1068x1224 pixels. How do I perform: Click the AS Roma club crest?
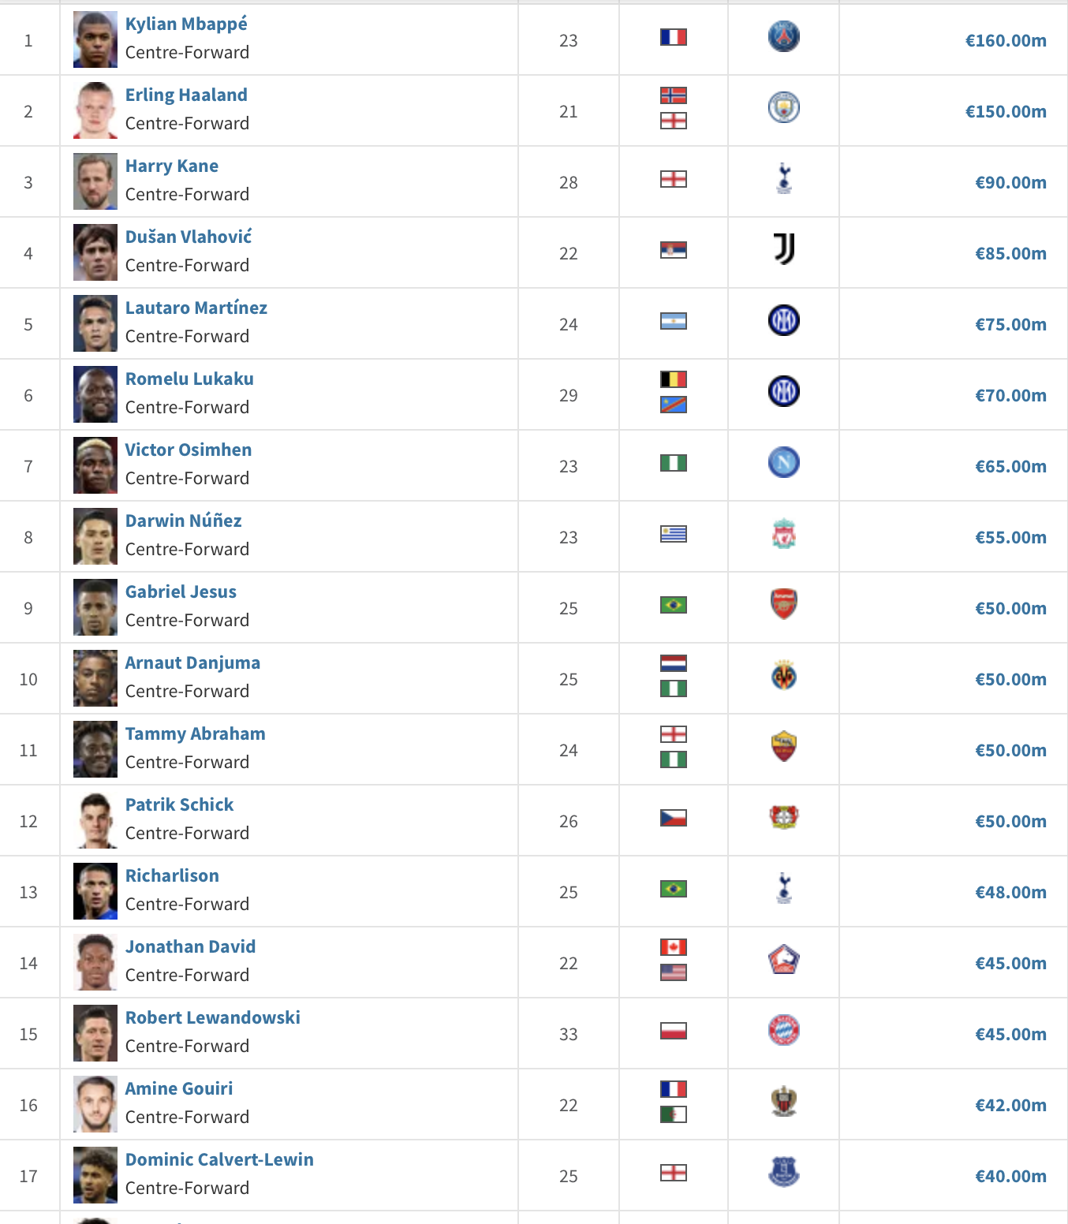(x=783, y=746)
